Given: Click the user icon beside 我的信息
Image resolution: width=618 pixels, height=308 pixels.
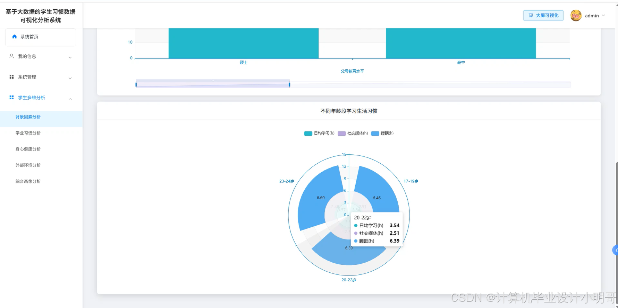Looking at the screenshot, I should [x=11, y=56].
